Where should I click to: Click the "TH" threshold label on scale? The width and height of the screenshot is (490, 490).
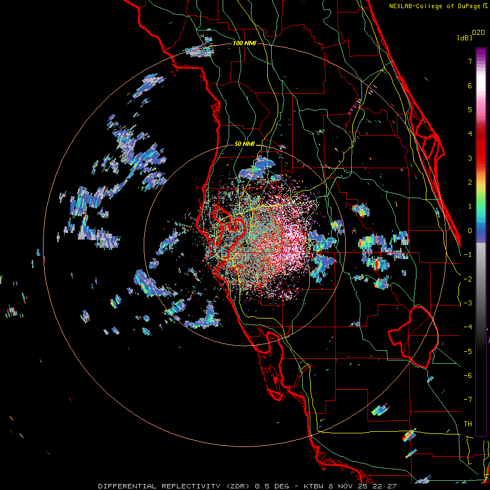pyautogui.click(x=468, y=424)
